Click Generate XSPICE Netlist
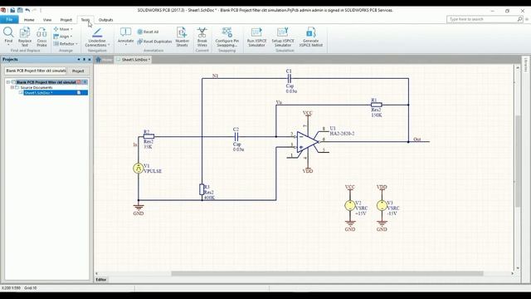The image size is (531, 299). [311, 37]
